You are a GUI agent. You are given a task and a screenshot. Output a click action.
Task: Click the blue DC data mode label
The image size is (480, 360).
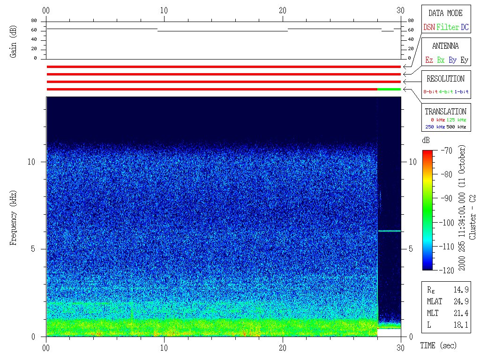pyautogui.click(x=465, y=27)
